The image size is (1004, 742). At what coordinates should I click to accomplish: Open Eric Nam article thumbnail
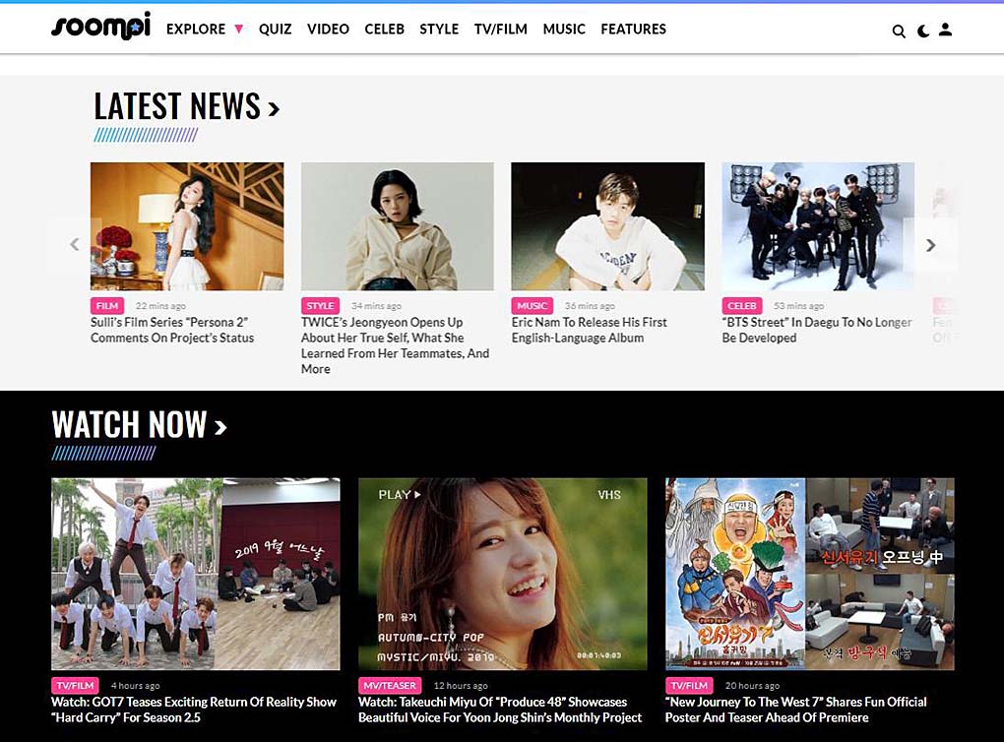pos(607,226)
